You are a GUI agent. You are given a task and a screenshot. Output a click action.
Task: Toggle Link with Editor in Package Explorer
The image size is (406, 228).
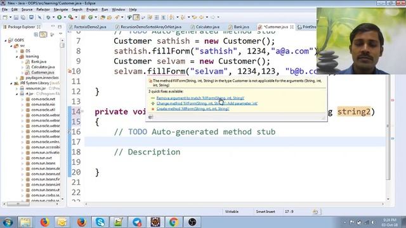pyautogui.click(x=43, y=34)
